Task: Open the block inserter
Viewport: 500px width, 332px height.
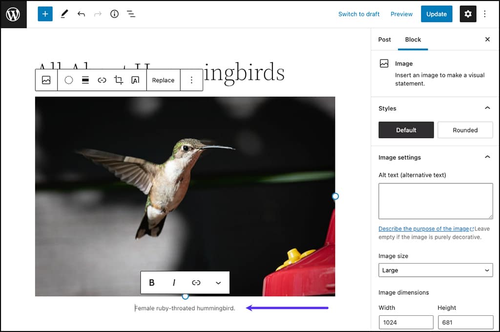Action: [45, 14]
